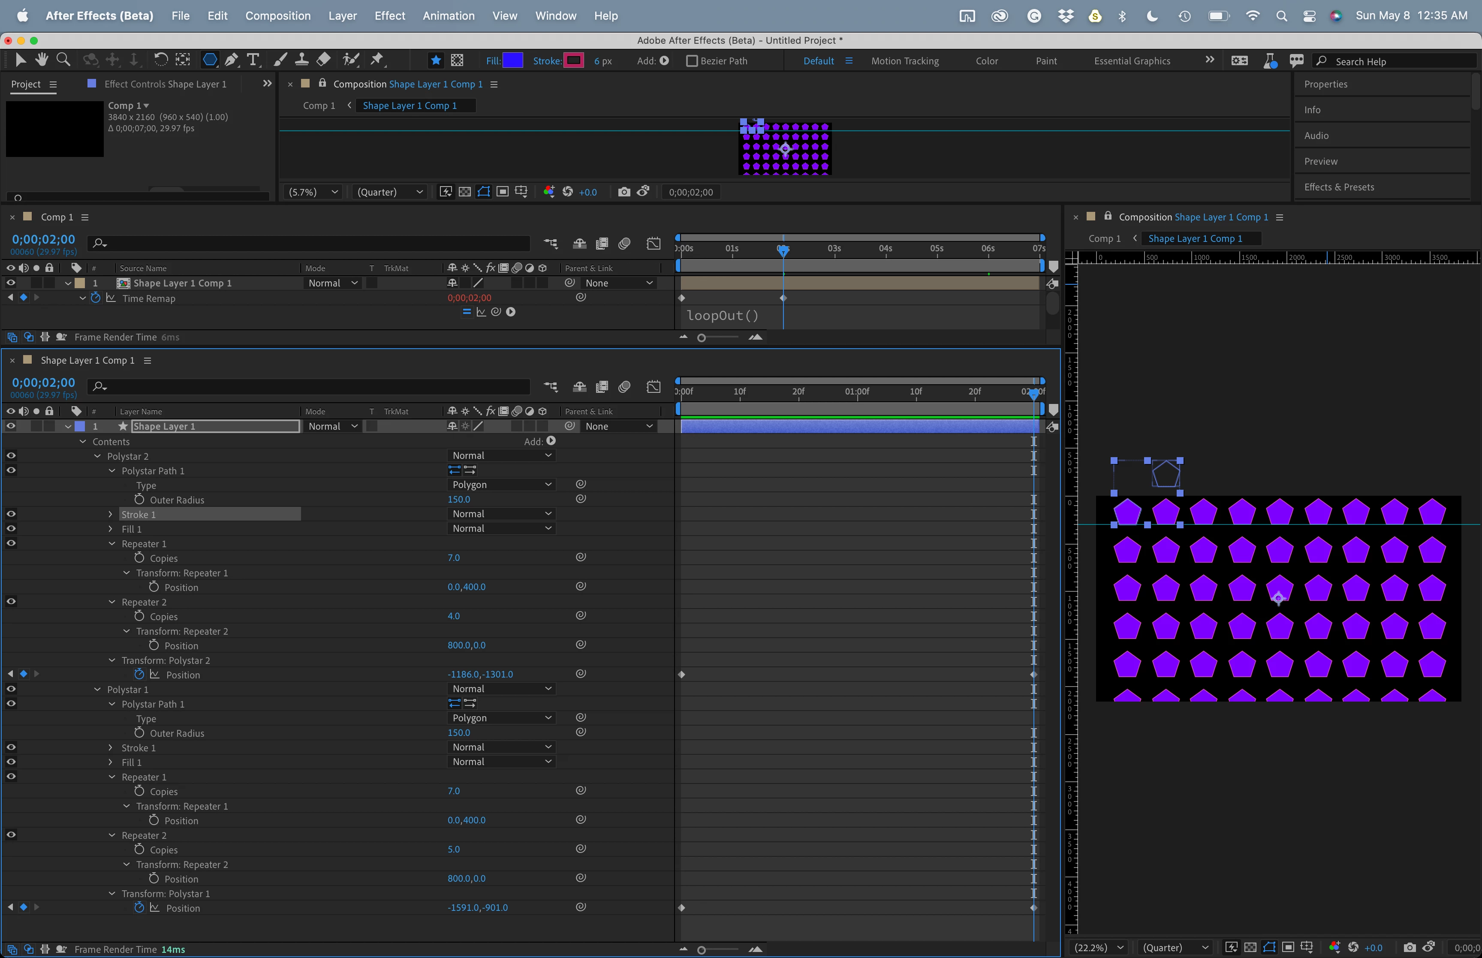Viewport: 1482px width, 958px height.
Task: Select the Hand tool
Action: coord(42,60)
